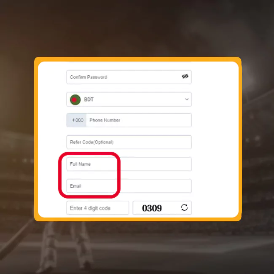Screen dimensions: 274x274
Task: Click the right empty part of Full Name field
Action: [x=156, y=164]
